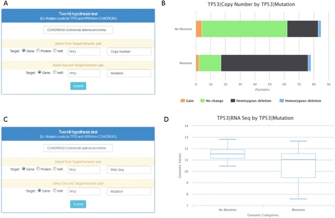Select miR radio for first target, panel A
This screenshot has height=218, width=335.
click(x=55, y=51)
